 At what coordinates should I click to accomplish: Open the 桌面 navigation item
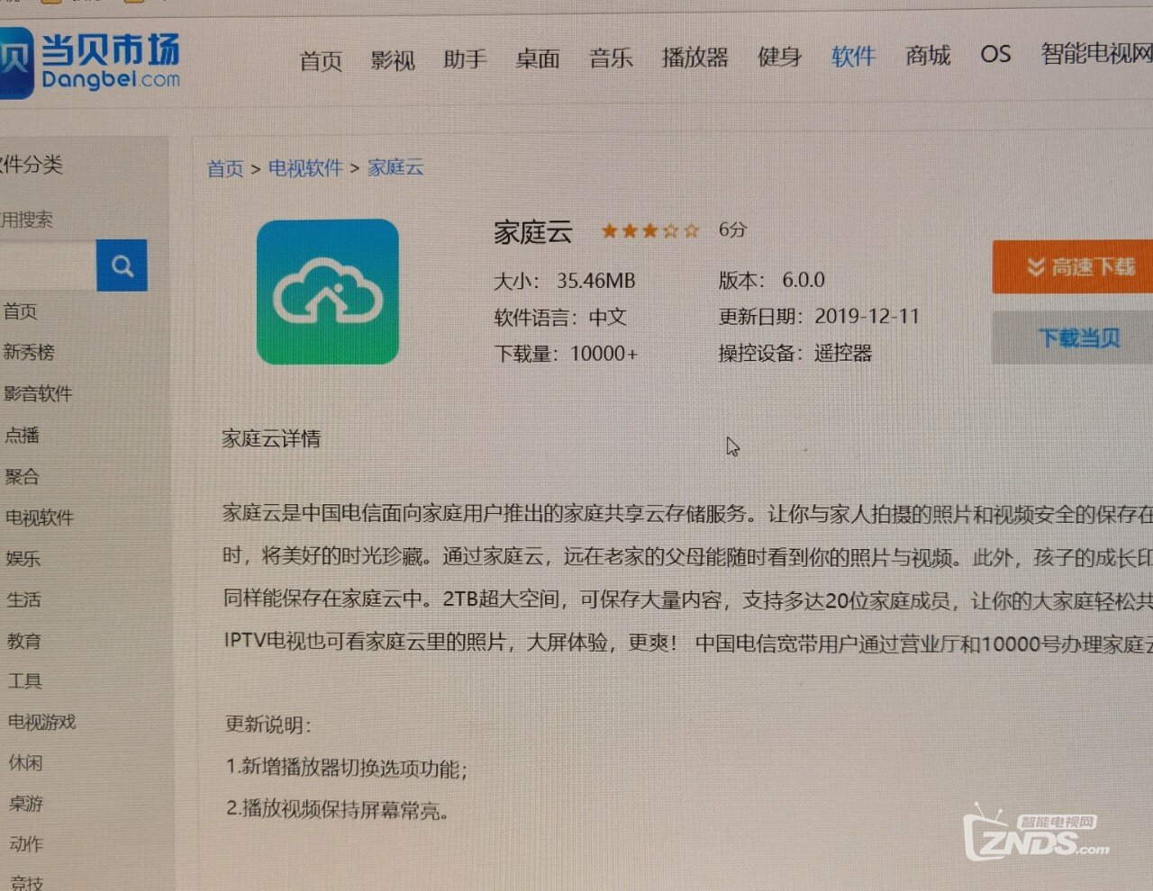(x=538, y=59)
